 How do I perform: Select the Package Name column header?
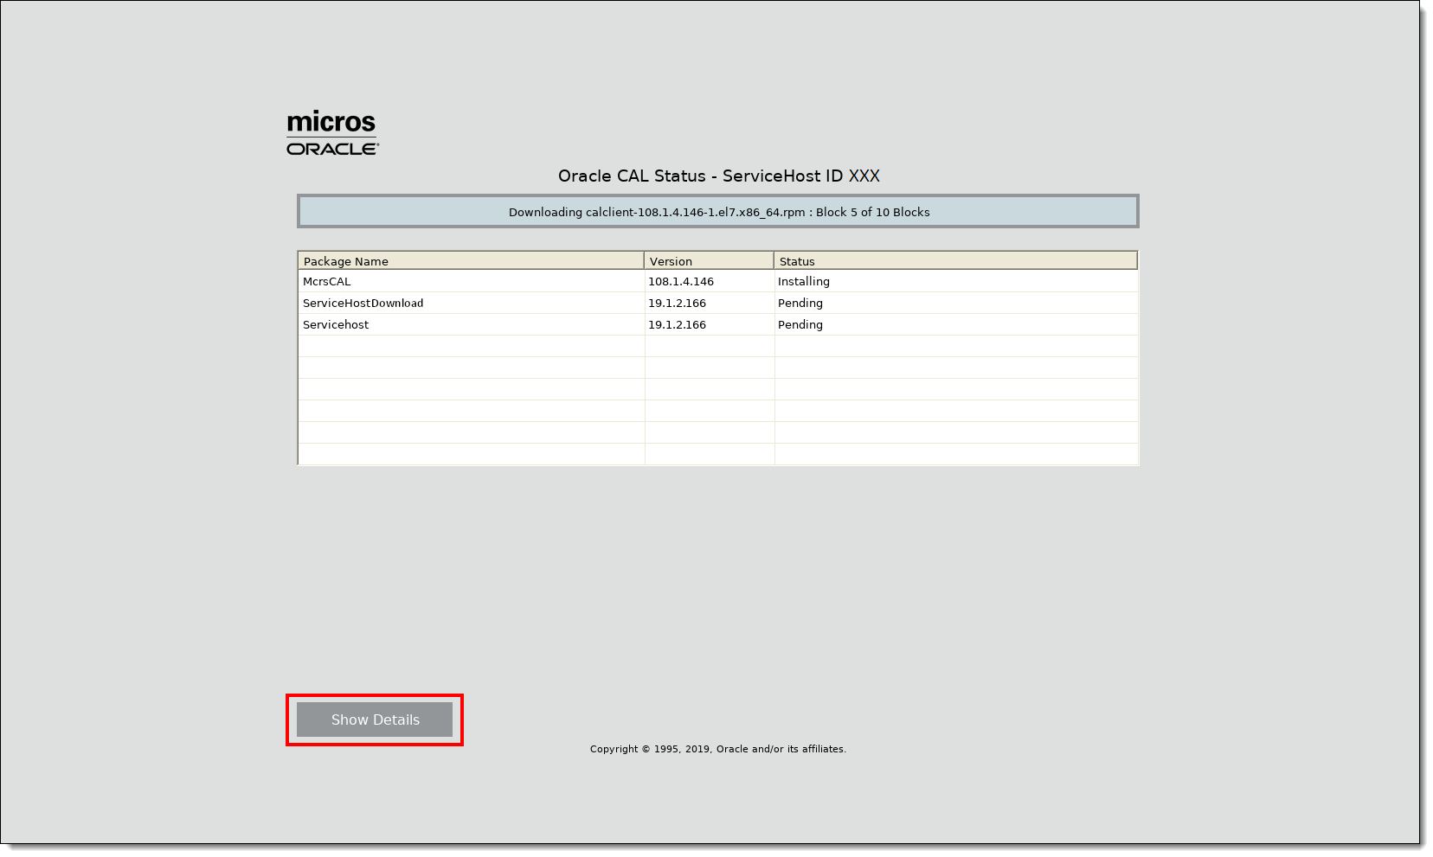tap(470, 261)
